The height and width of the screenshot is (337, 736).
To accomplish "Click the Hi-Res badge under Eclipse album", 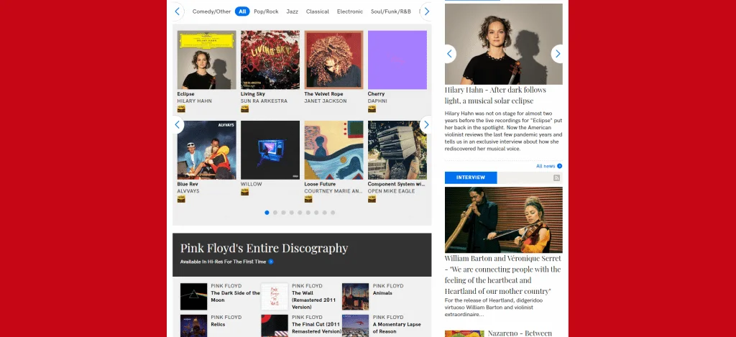I will point(181,109).
